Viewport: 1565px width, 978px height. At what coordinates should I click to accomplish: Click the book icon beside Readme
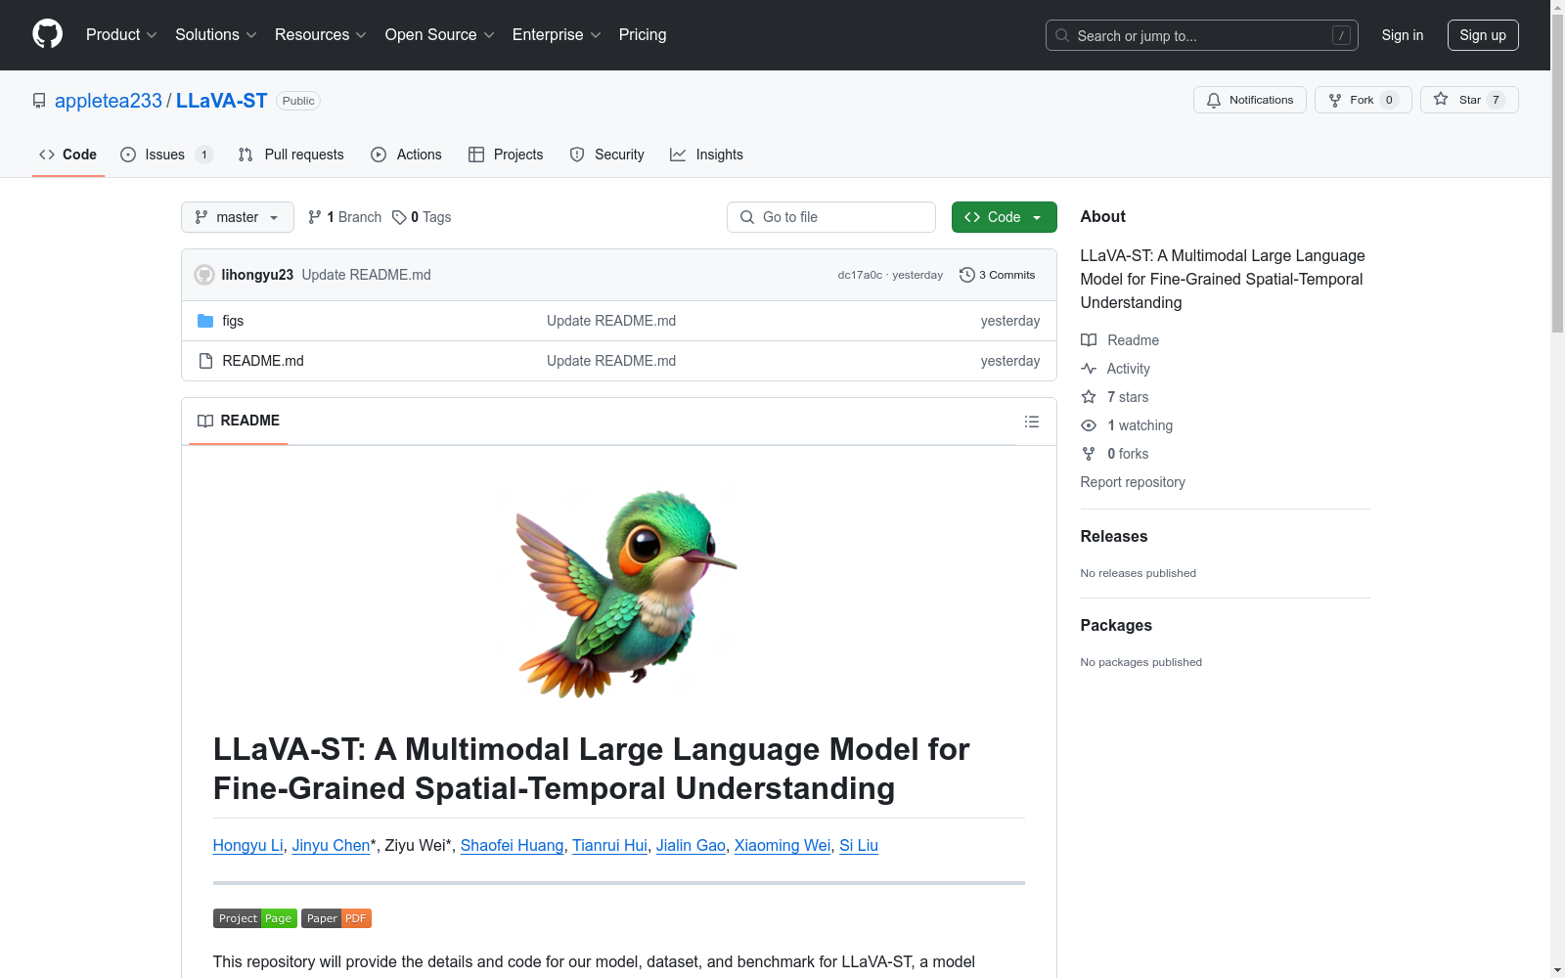(x=1089, y=340)
